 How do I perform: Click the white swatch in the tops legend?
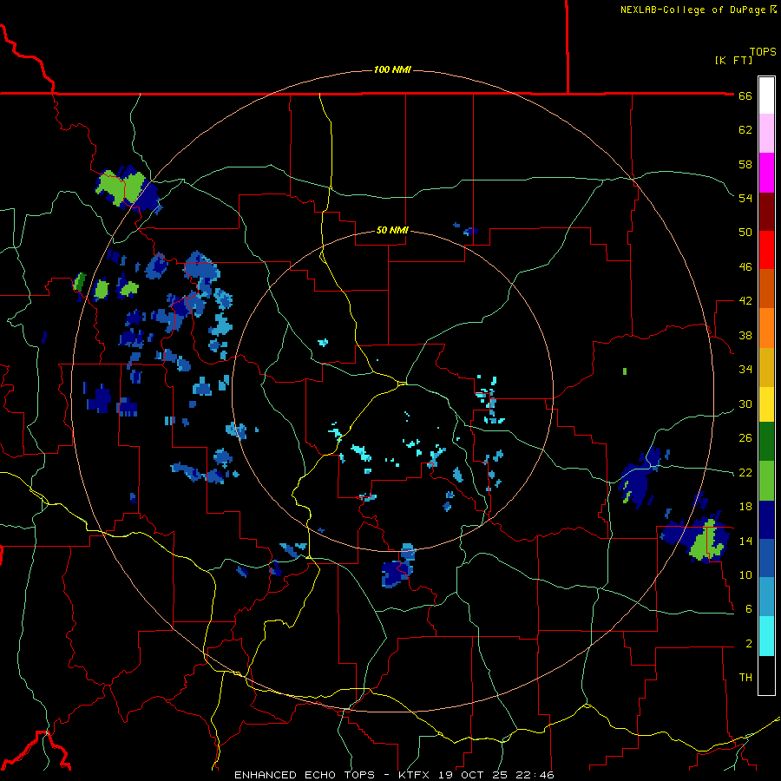click(766, 95)
